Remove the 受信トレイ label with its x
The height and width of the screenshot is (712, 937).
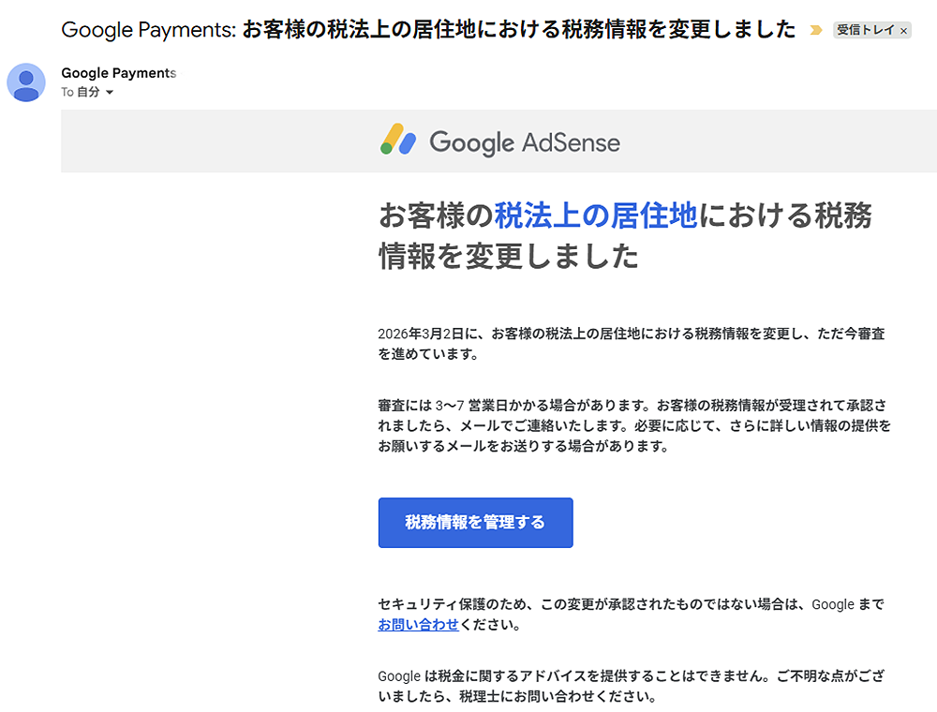(x=903, y=31)
